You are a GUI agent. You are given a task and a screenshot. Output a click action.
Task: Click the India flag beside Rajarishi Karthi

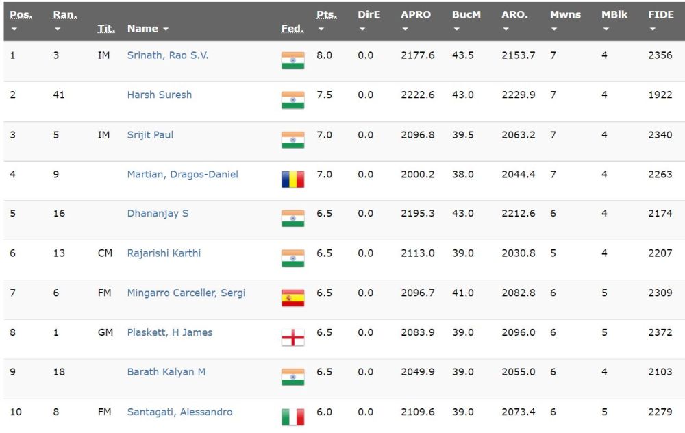(x=292, y=258)
